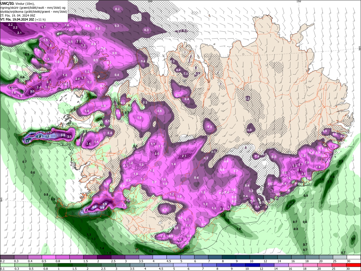361x271 pixels.
Task: Pick the 18 pink swatch in the lower legend row
Action: tap(310, 265)
